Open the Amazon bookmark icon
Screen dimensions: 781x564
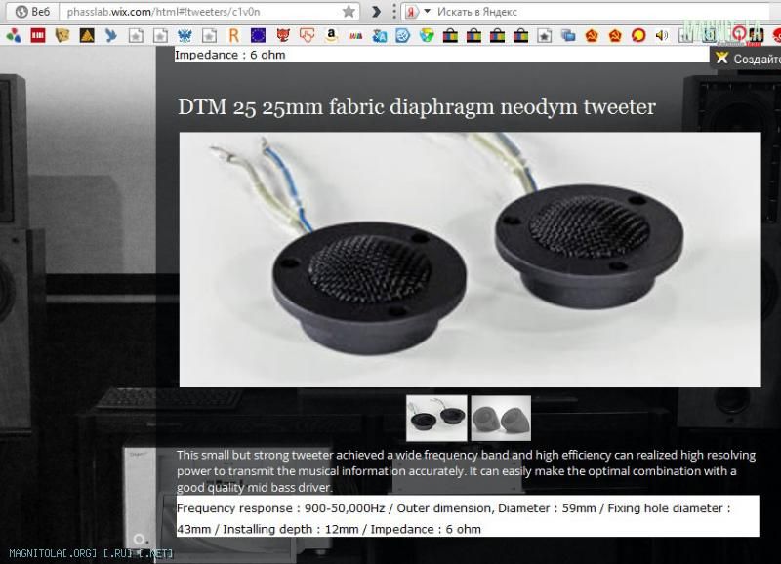pyautogui.click(x=331, y=35)
